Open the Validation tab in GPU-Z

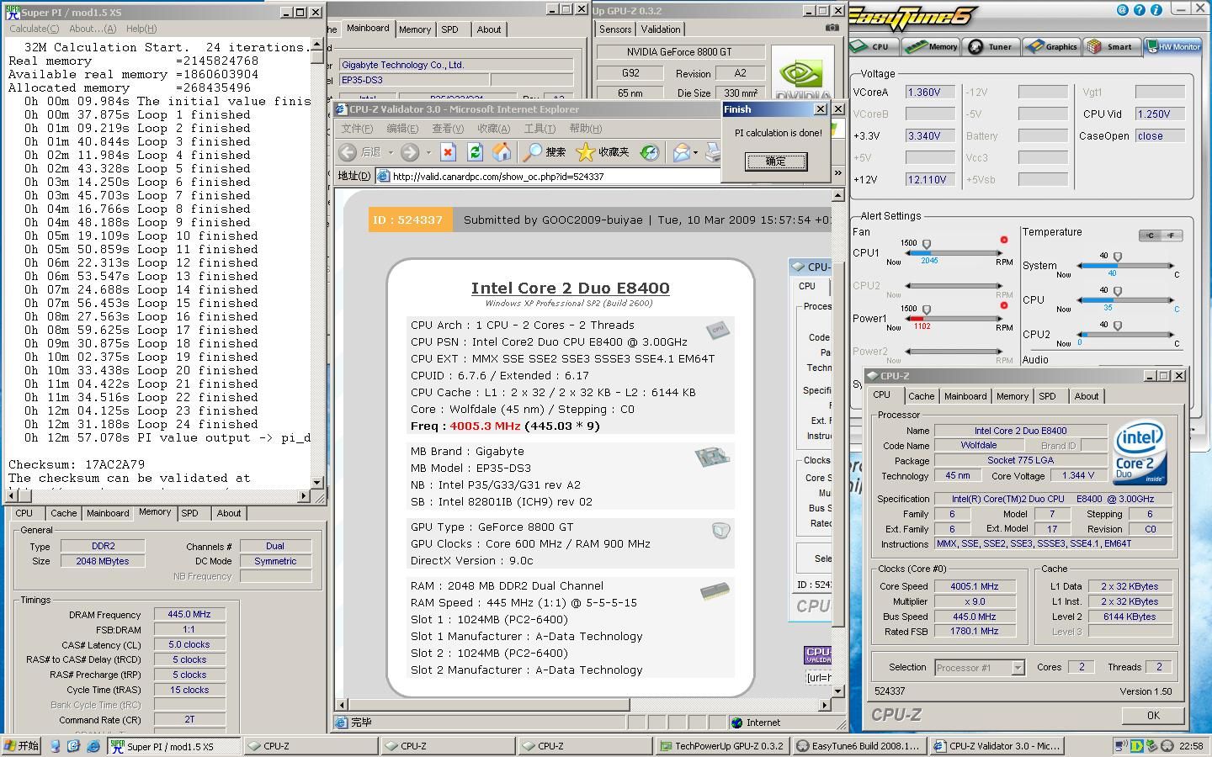pyautogui.click(x=661, y=29)
